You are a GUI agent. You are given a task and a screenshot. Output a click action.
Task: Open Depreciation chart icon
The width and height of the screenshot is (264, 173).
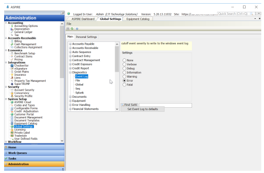click(x=12, y=29)
